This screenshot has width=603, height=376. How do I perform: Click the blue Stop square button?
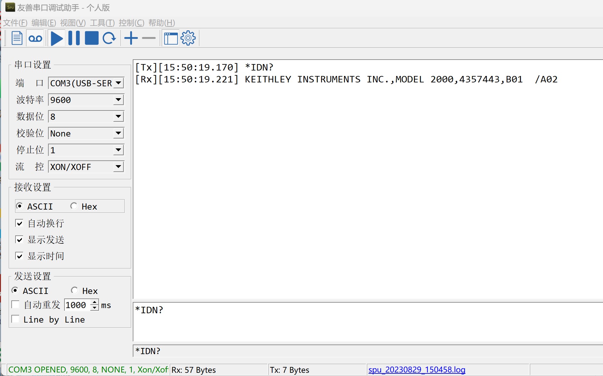tap(91, 38)
